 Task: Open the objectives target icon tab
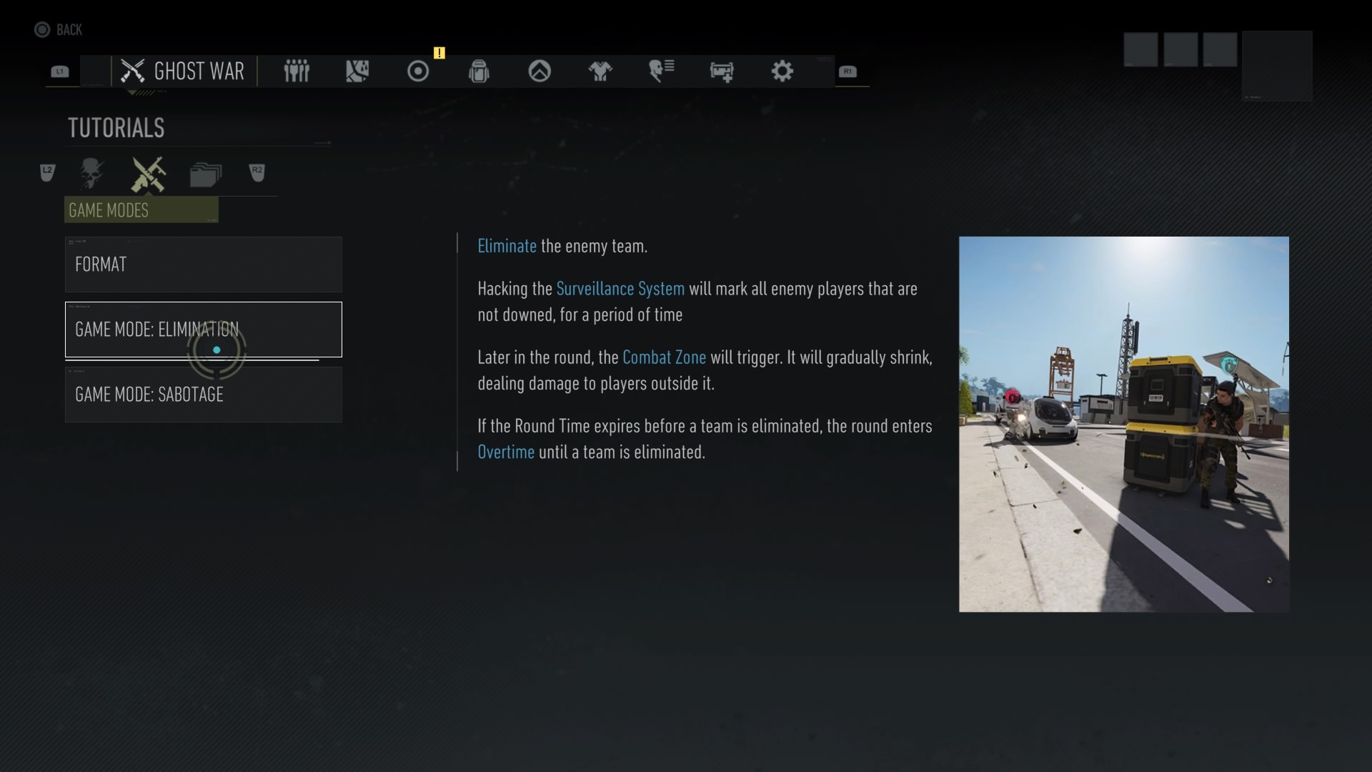(418, 71)
